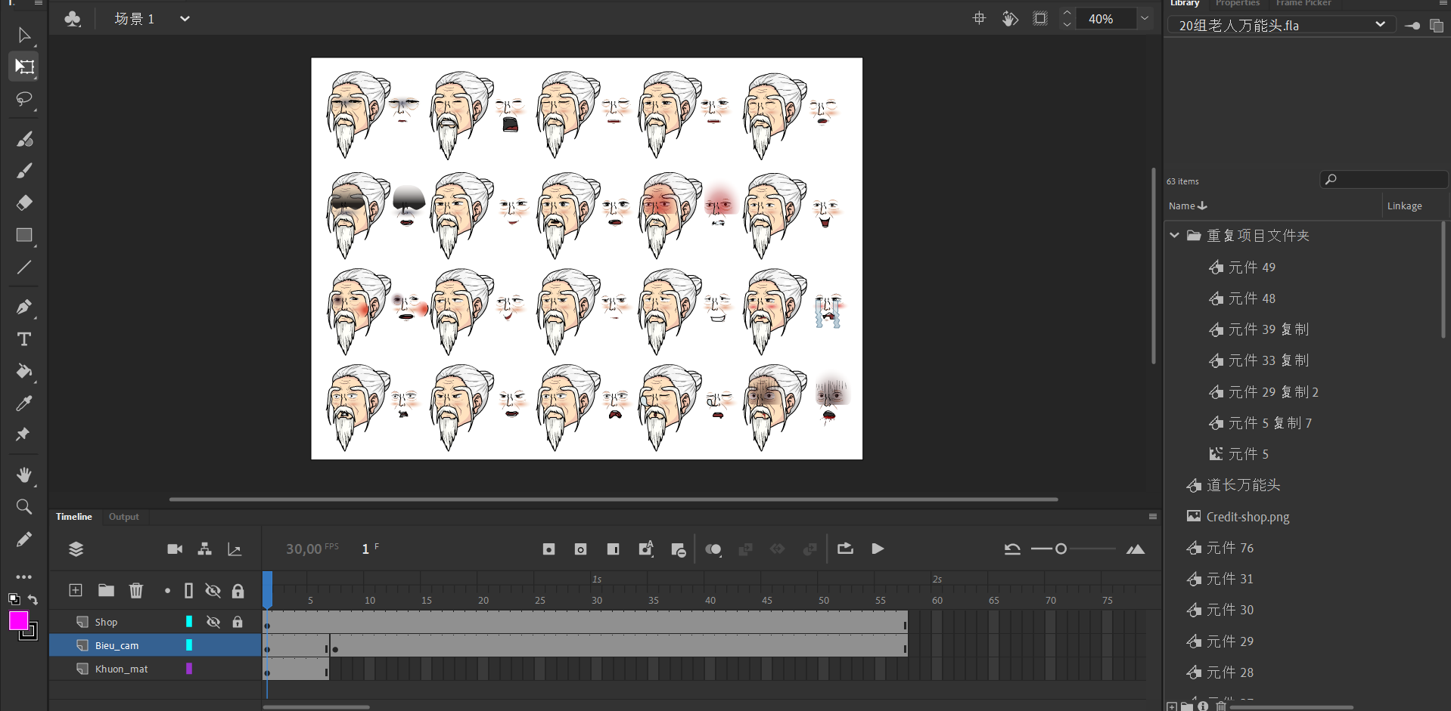Select Credit-shop.png in the library
The image size is (1451, 711).
click(x=1247, y=517)
